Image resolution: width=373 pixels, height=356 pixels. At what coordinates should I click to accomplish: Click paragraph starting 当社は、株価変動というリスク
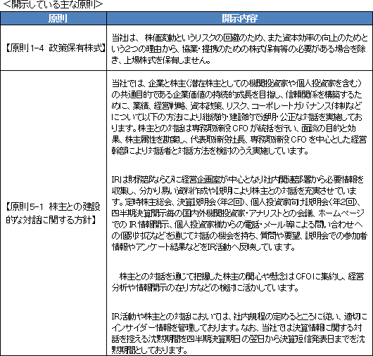tap(239, 48)
